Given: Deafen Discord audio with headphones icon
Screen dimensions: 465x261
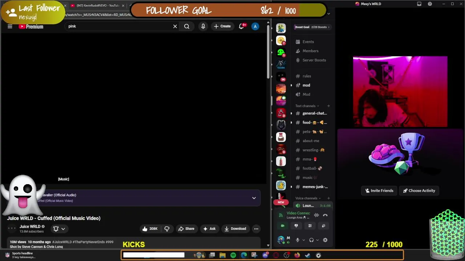Looking at the screenshot, I should coord(311,240).
